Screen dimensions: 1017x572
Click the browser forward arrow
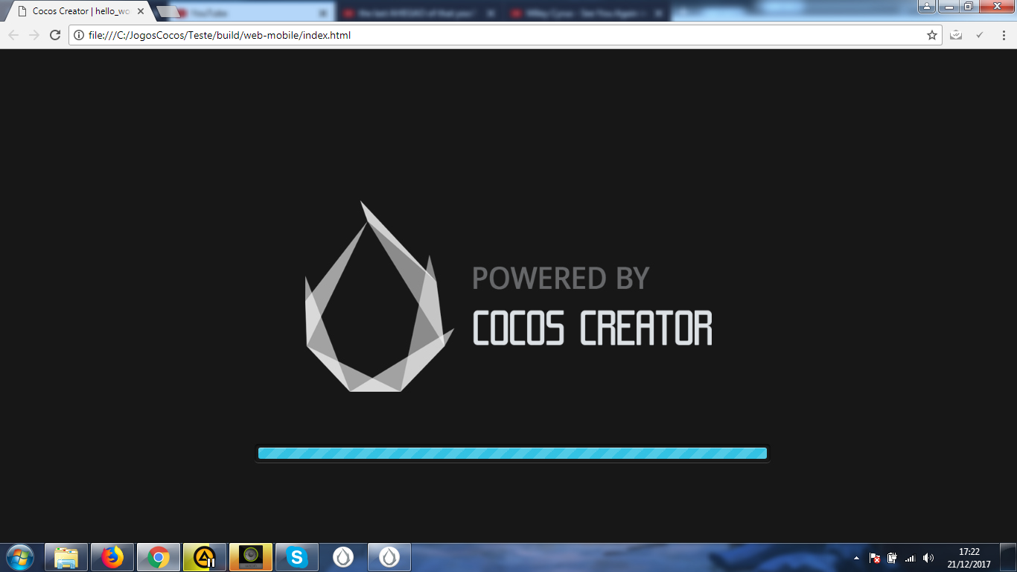[x=34, y=35]
